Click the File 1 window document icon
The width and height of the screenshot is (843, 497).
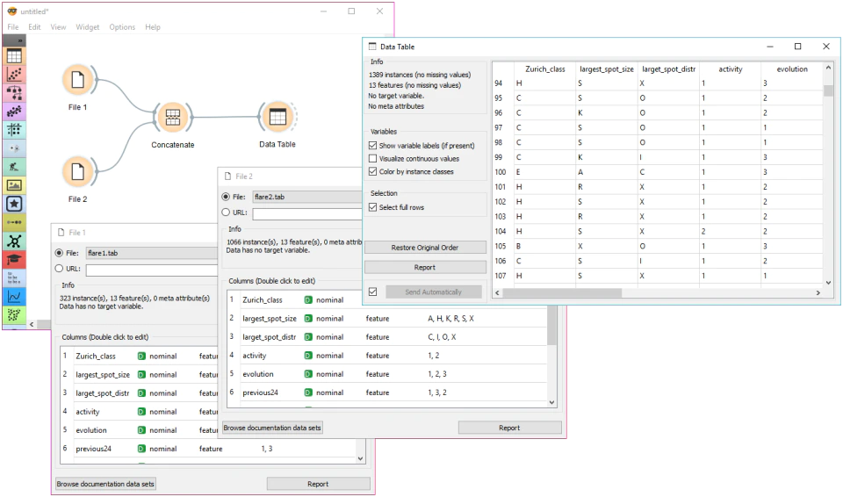coord(61,233)
